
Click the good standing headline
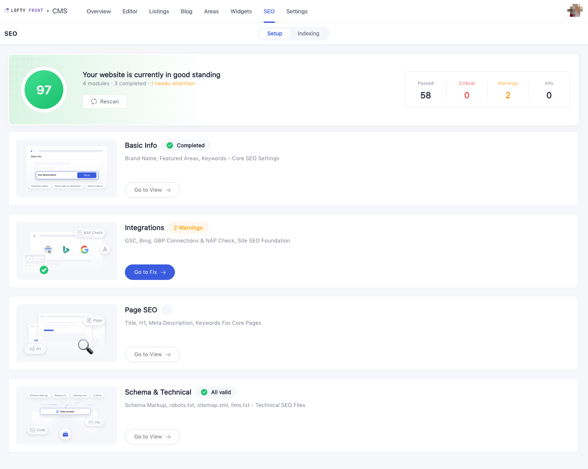pyautogui.click(x=152, y=75)
